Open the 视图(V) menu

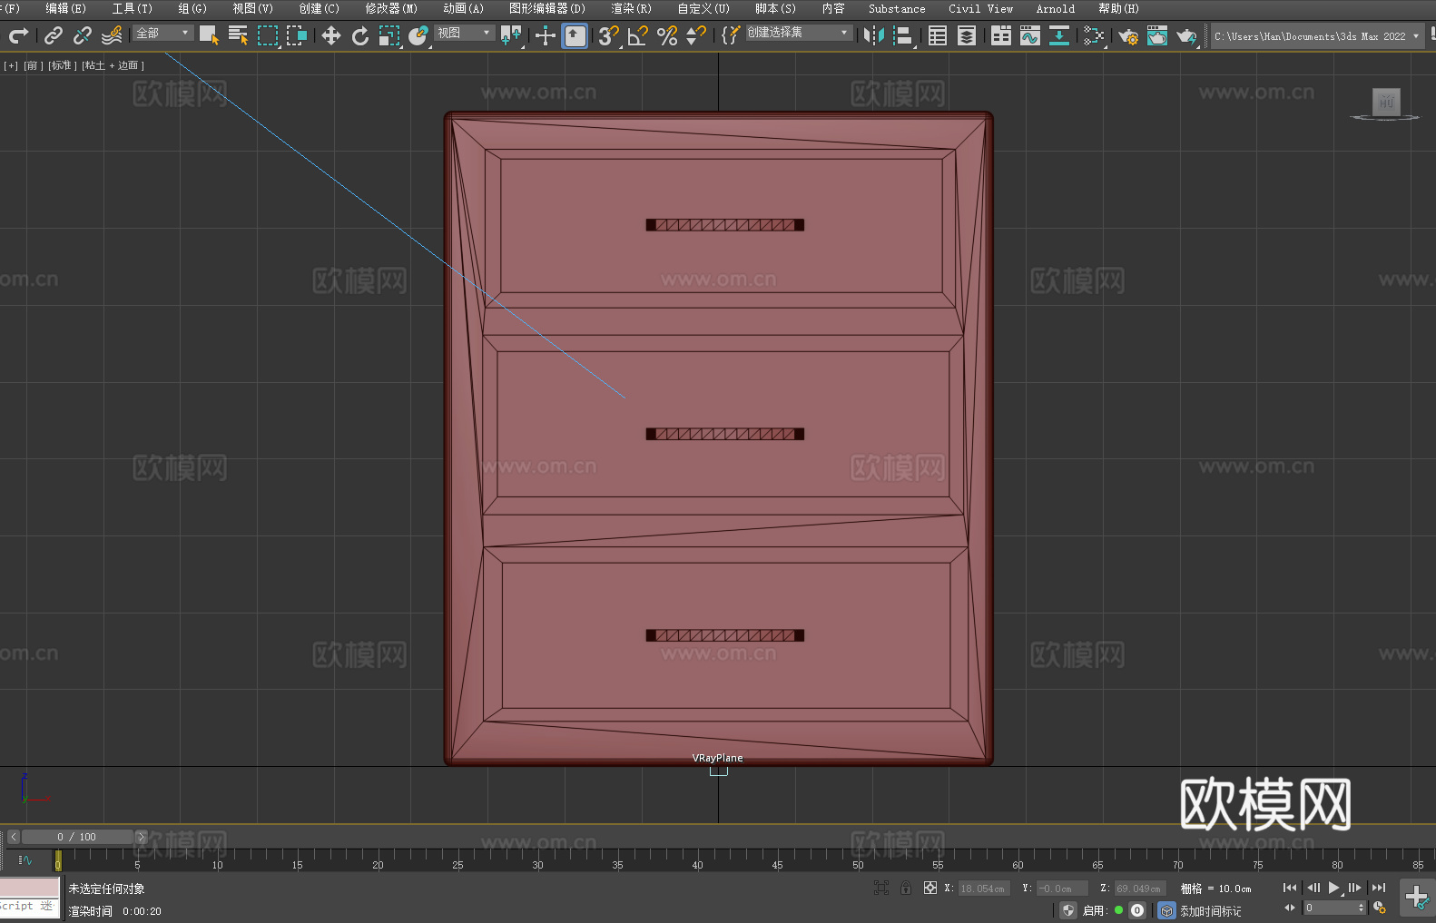[x=252, y=8]
